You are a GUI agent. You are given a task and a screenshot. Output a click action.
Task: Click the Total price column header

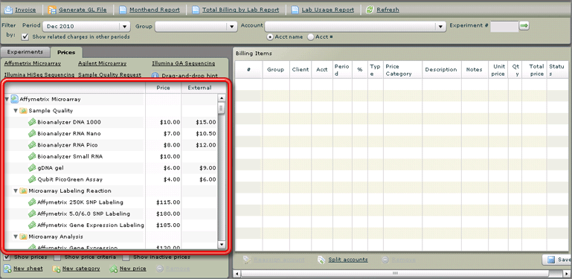pyautogui.click(x=534, y=70)
